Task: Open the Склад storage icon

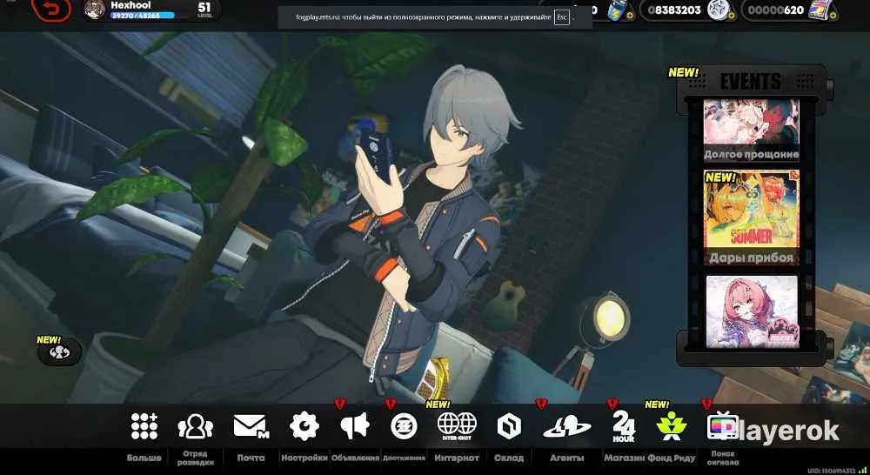Action: (x=509, y=427)
